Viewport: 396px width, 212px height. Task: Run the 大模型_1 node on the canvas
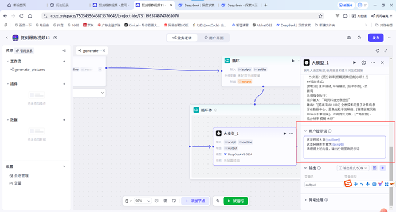[x=285, y=134]
